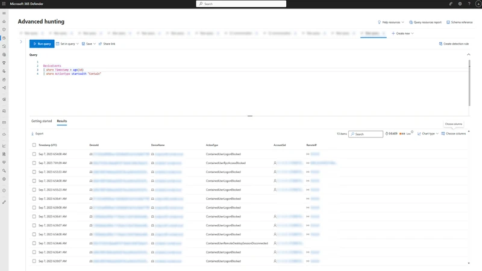Open the Set in query dropdown

click(x=67, y=44)
